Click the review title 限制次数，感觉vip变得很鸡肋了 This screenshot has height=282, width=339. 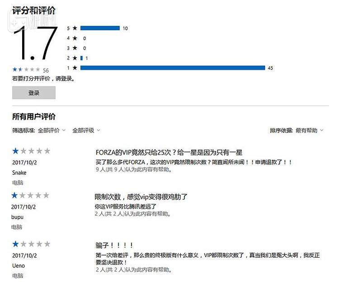point(141,197)
